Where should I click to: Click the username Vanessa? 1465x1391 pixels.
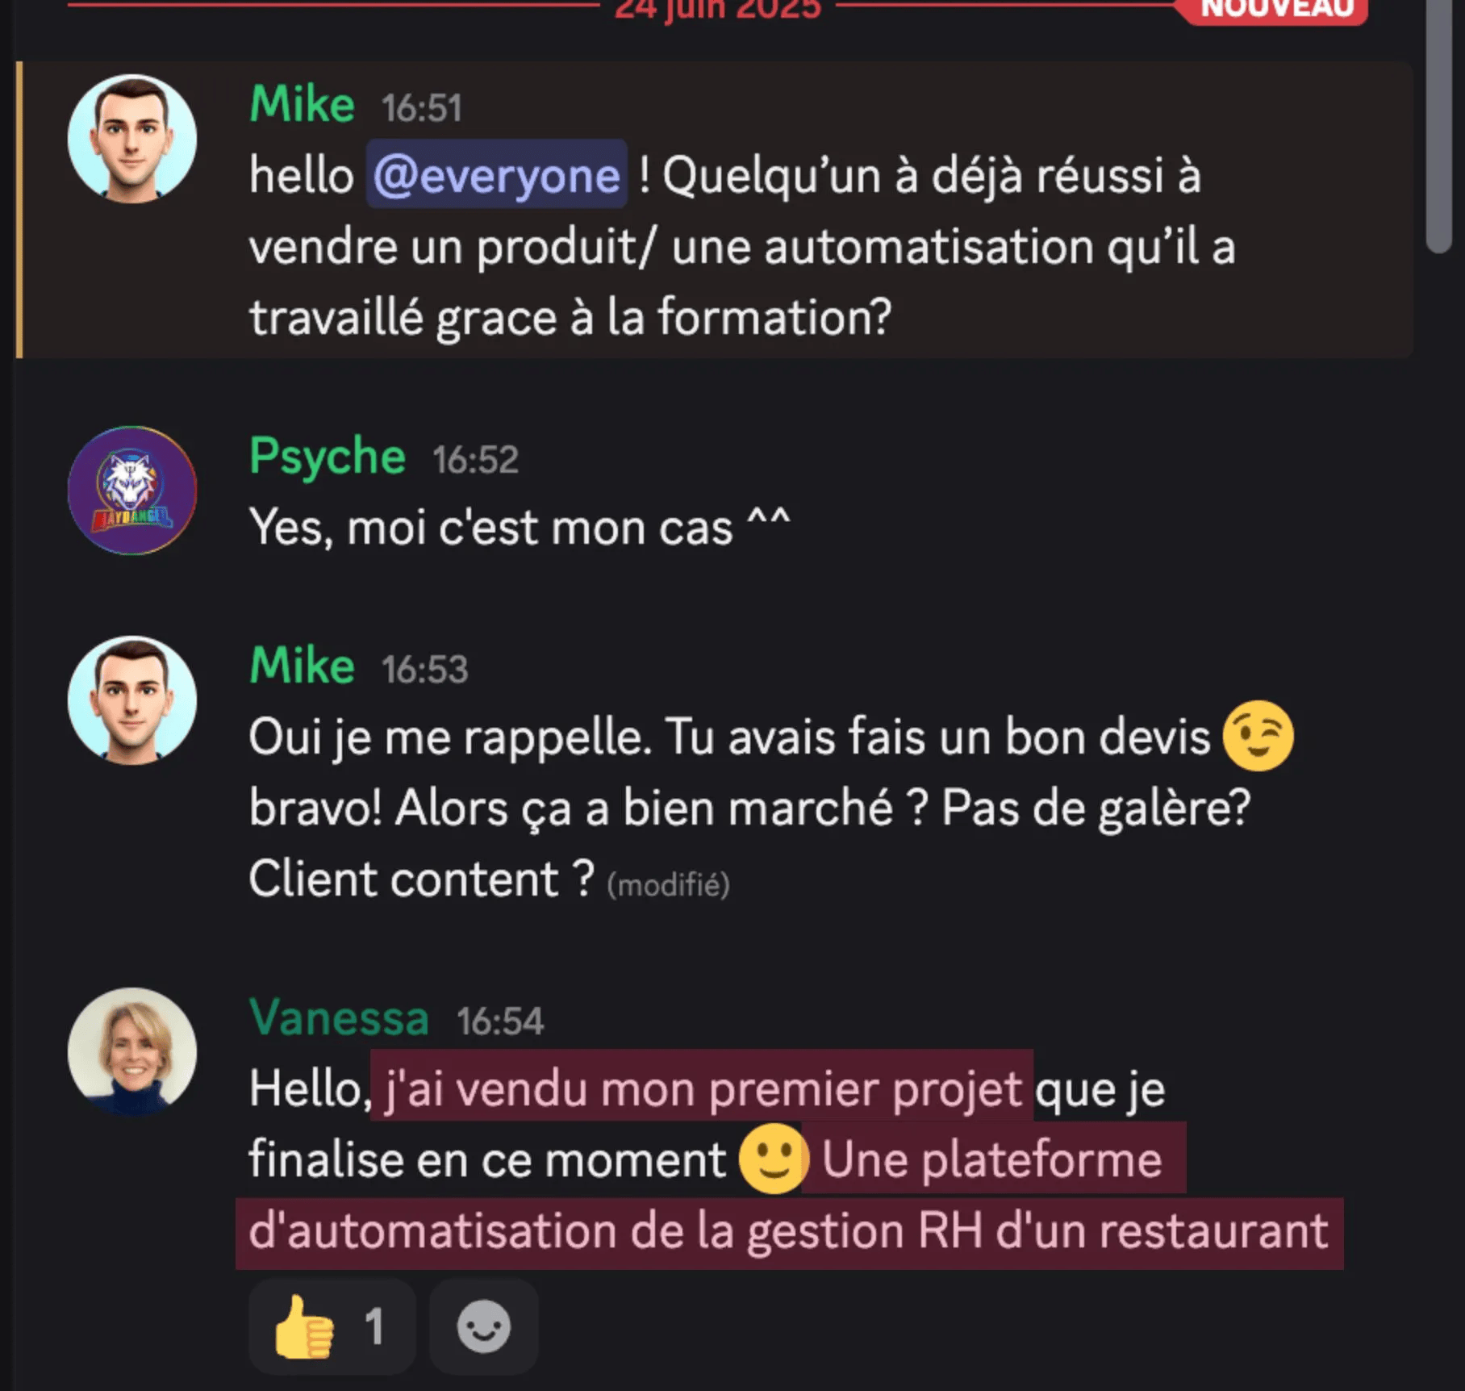pyautogui.click(x=339, y=1017)
